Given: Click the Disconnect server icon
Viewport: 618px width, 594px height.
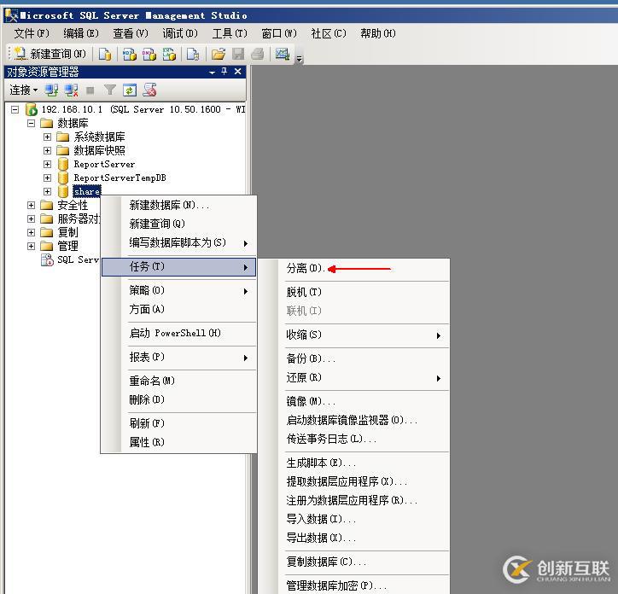Looking at the screenshot, I should pyautogui.click(x=72, y=90).
